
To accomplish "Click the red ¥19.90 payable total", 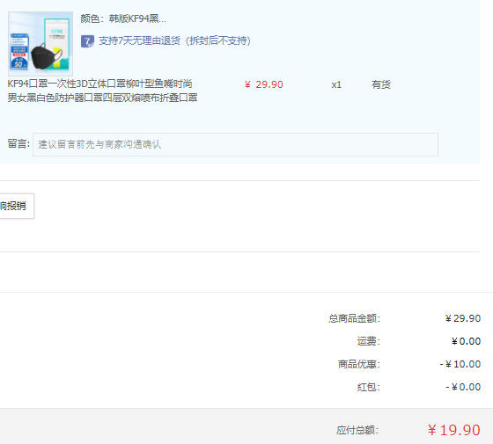I will (454, 430).
